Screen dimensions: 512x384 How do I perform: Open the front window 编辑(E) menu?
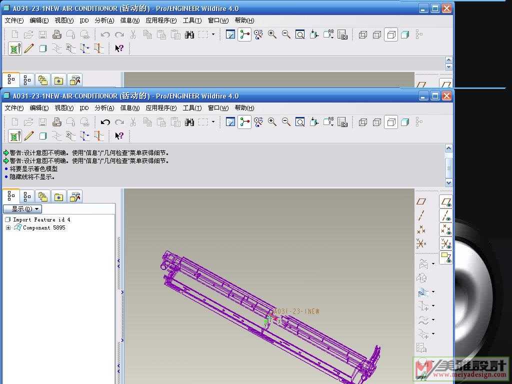[x=39, y=108]
